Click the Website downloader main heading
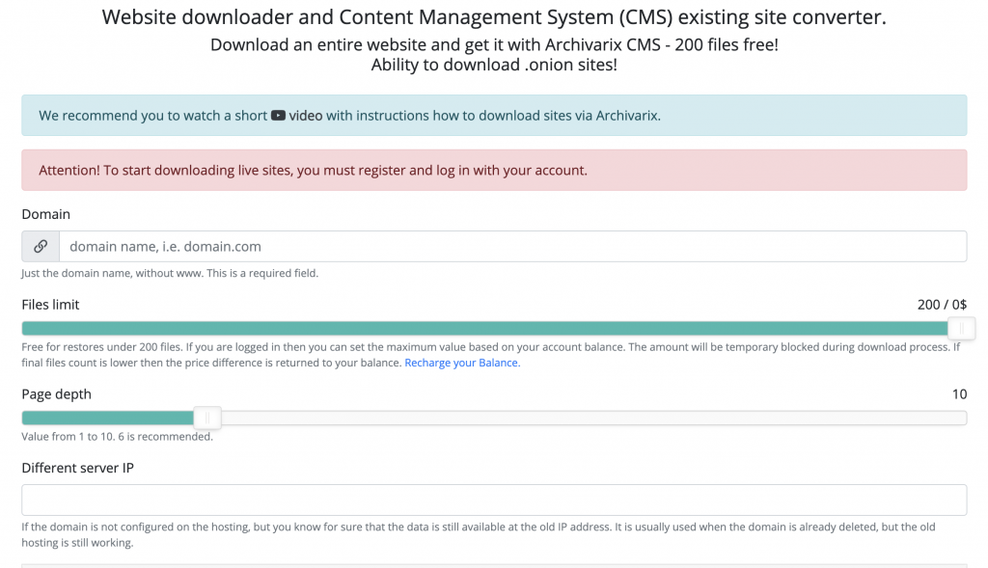Screen dimensions: 988x568 [494, 17]
